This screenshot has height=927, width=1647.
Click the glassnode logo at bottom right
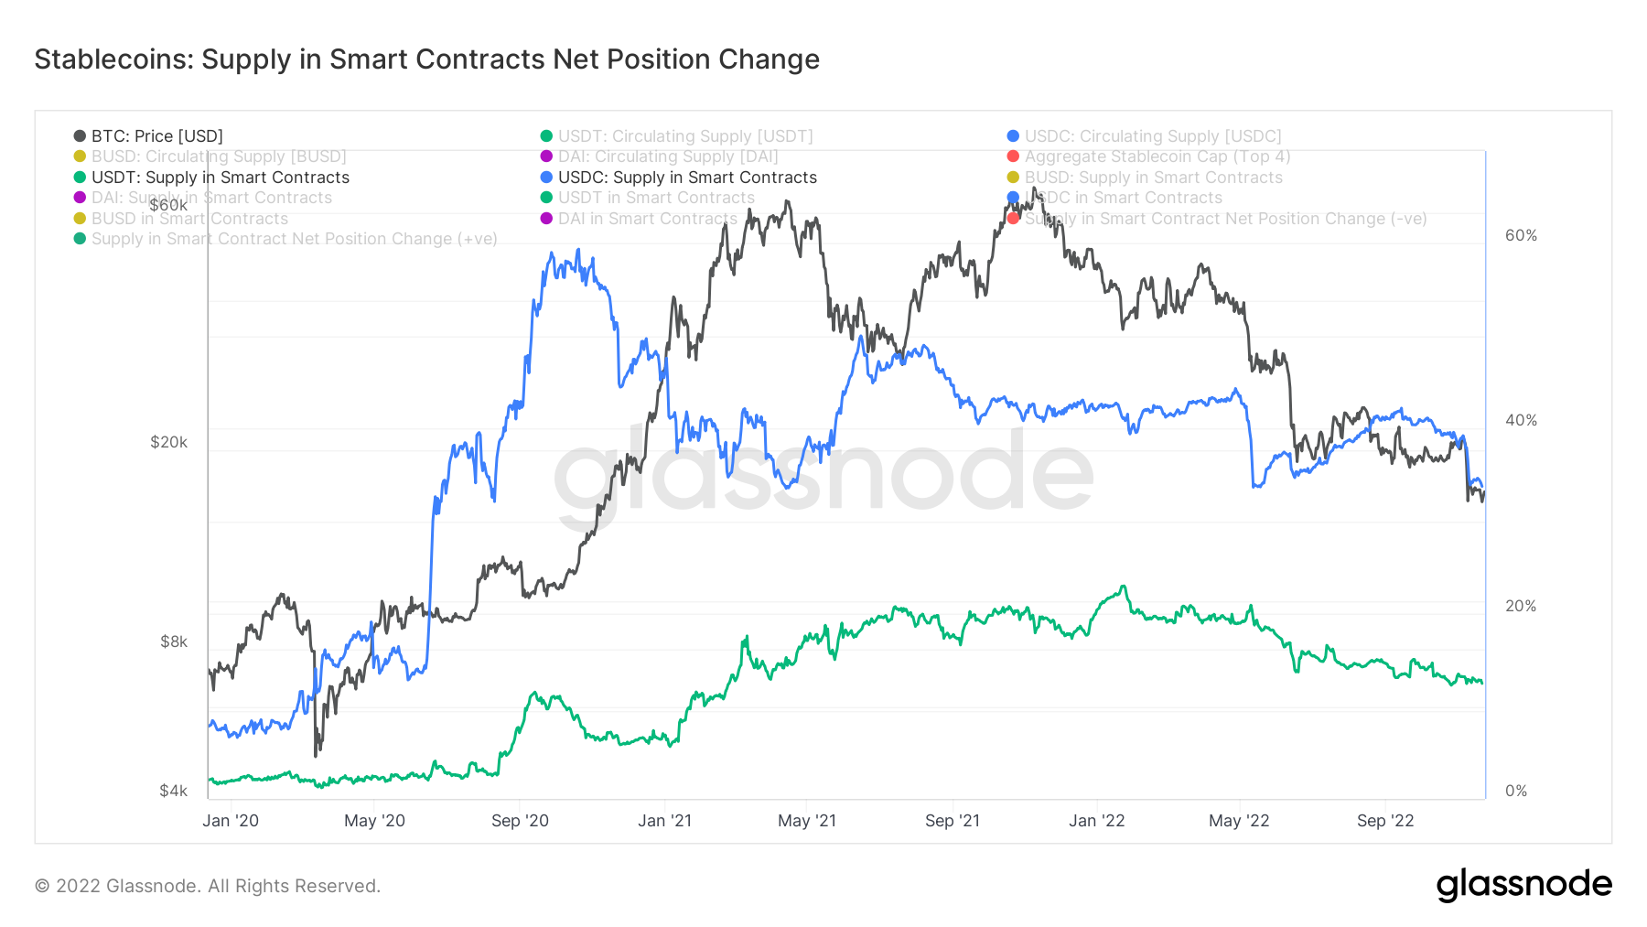(x=1523, y=885)
